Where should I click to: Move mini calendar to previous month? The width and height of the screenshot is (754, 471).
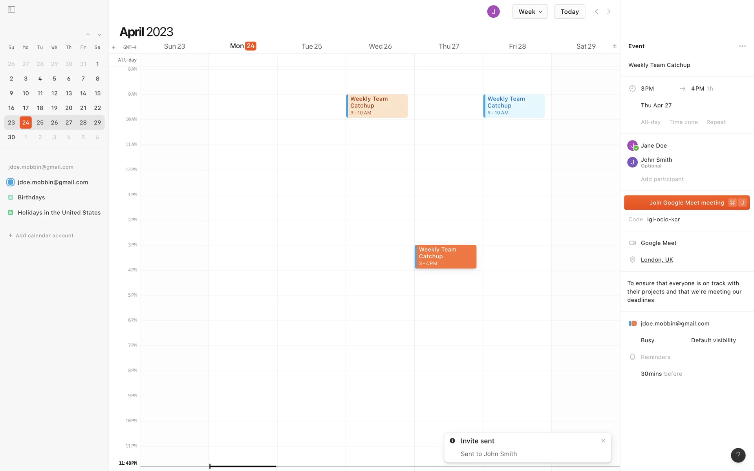click(x=88, y=35)
